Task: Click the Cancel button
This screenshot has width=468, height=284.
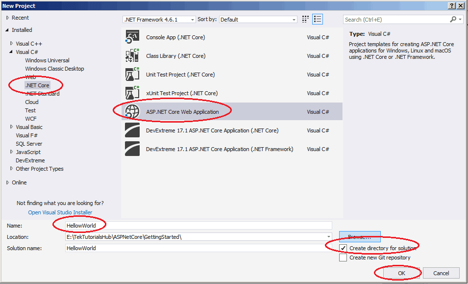Action: pyautogui.click(x=441, y=273)
